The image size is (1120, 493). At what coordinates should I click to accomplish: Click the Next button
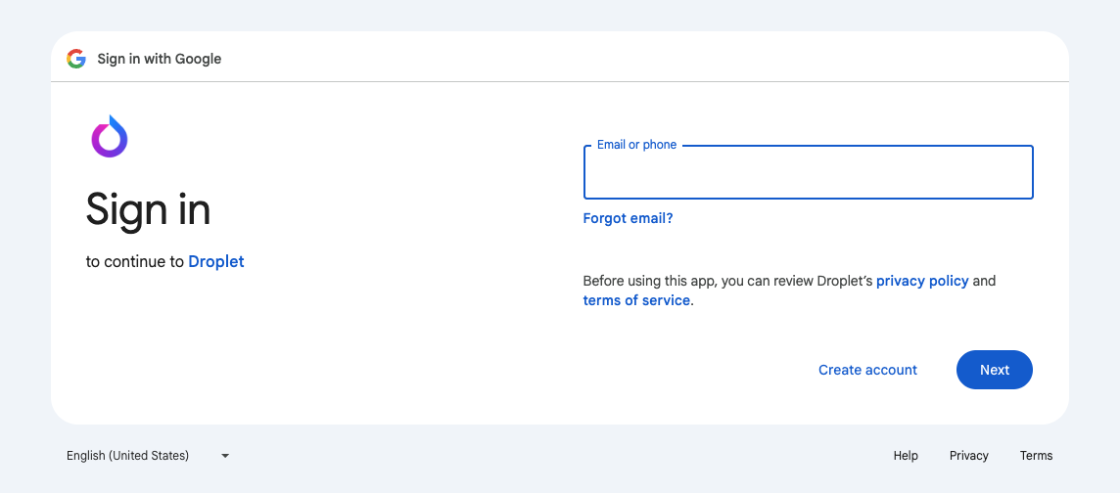[x=995, y=370]
